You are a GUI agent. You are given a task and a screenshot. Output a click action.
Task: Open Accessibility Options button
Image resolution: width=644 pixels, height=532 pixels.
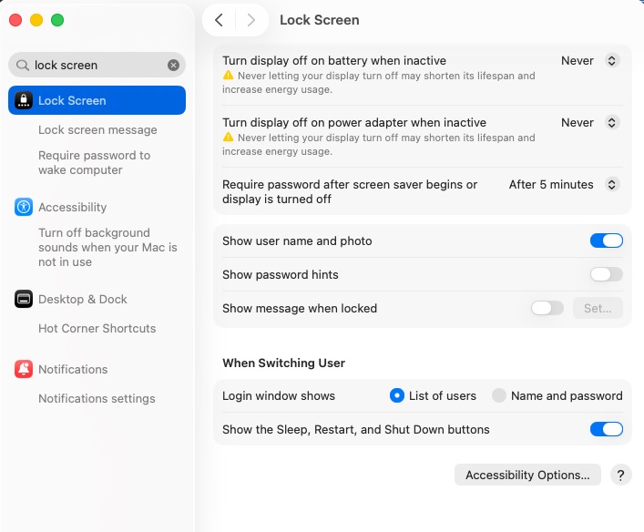point(527,475)
